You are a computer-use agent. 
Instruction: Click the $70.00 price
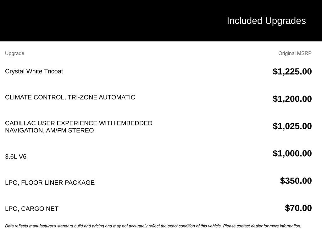point(298,208)
